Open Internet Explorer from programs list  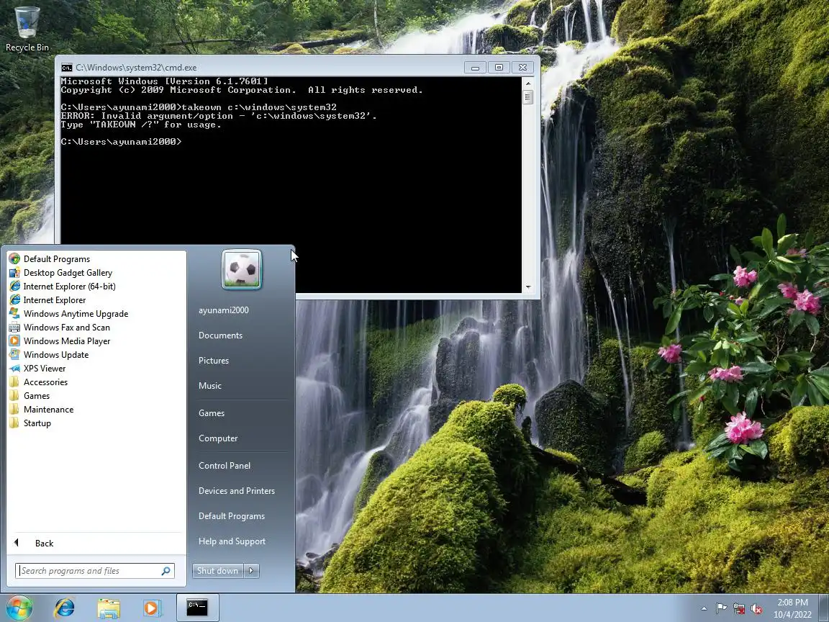[x=47, y=300]
